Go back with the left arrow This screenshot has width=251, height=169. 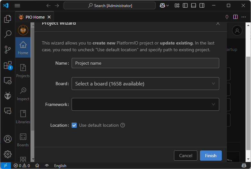pos(48,6)
